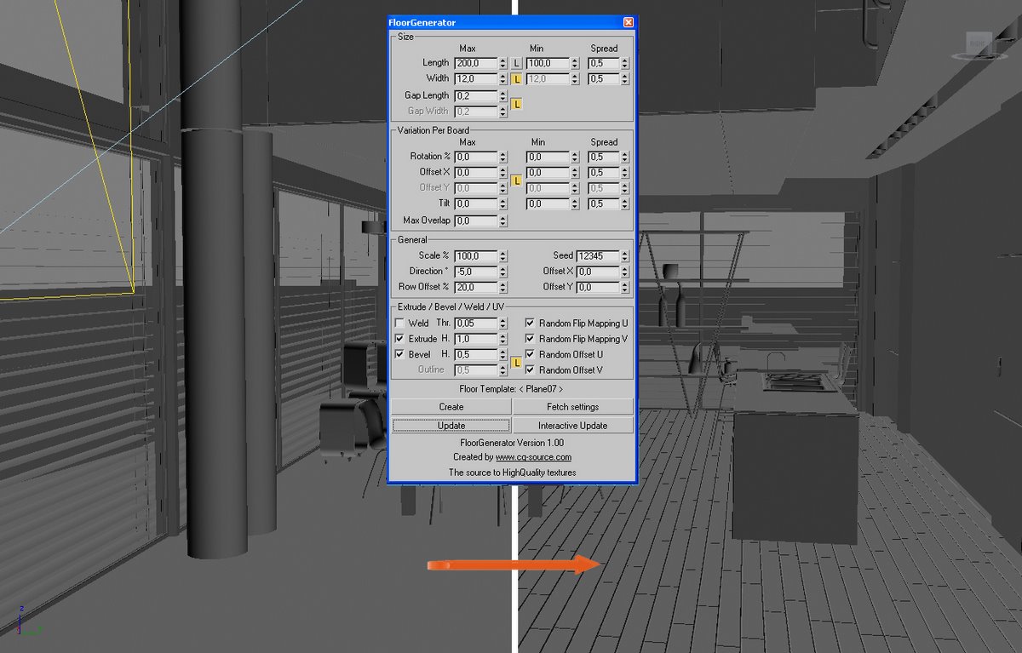Uncheck Random Offset U
This screenshot has width=1022, height=653.
click(530, 354)
